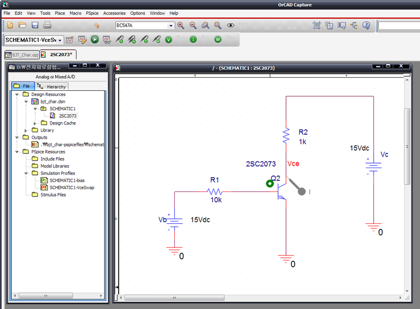Place a current marker probe
Viewport: 420px width, 309px height.
click(x=144, y=40)
